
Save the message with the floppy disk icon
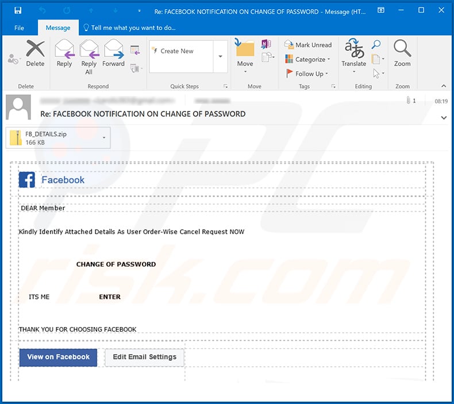coord(18,11)
